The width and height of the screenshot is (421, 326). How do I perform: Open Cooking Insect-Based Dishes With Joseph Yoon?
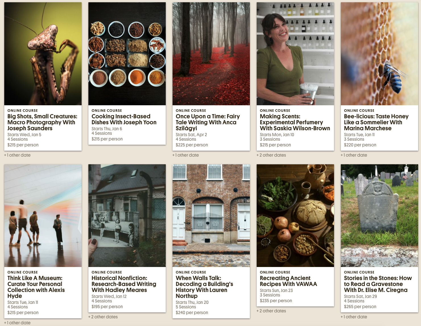pyautogui.click(x=124, y=119)
